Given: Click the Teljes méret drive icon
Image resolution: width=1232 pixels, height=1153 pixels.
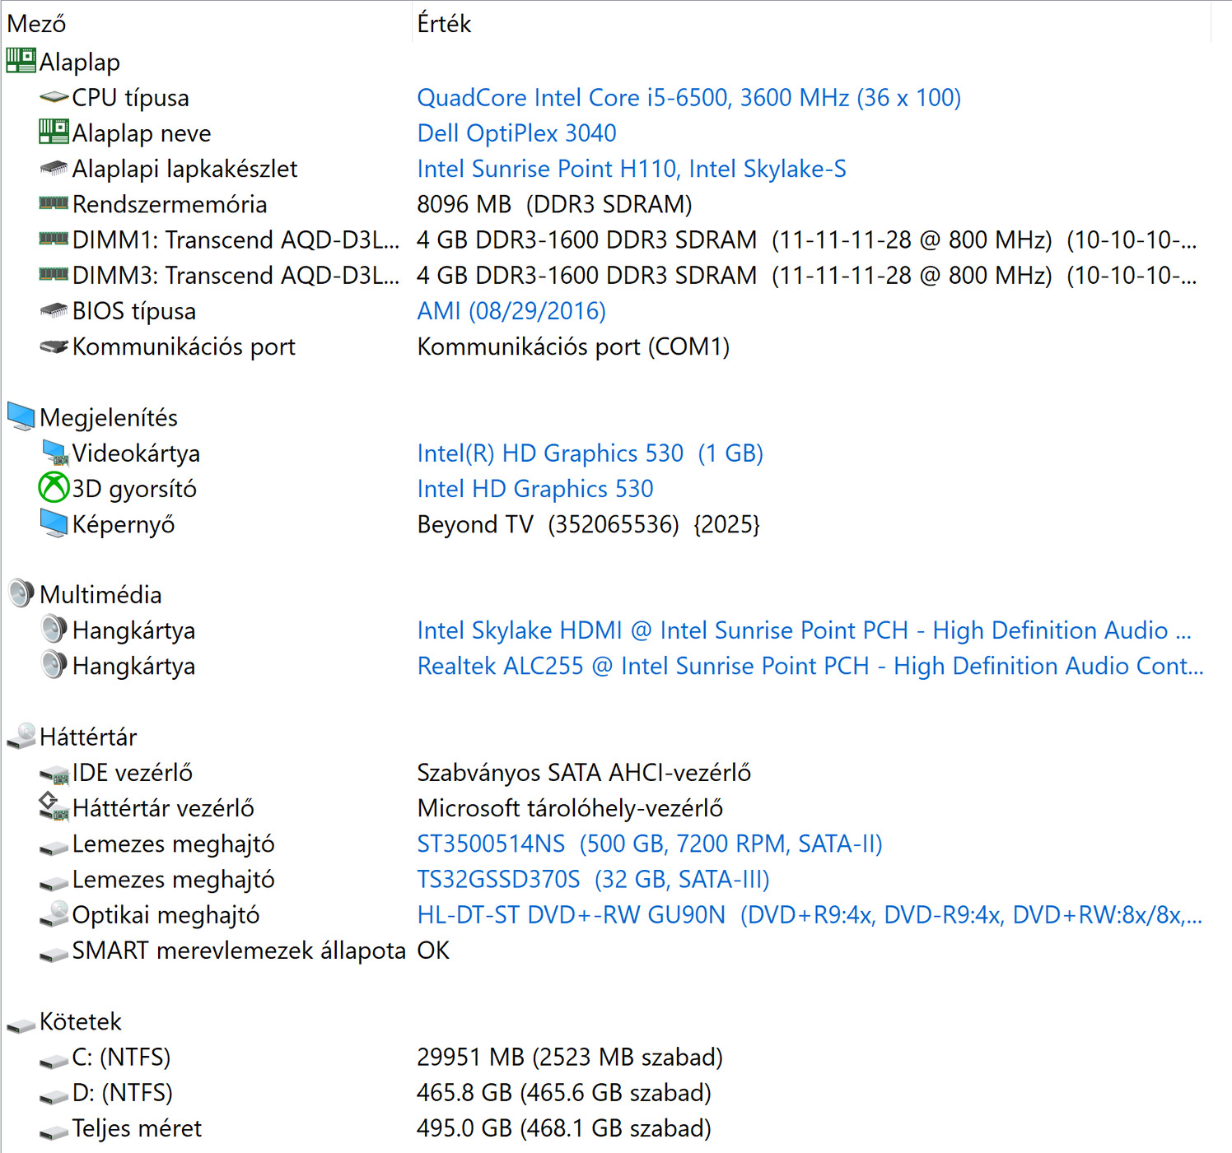Looking at the screenshot, I should pos(54,1132).
